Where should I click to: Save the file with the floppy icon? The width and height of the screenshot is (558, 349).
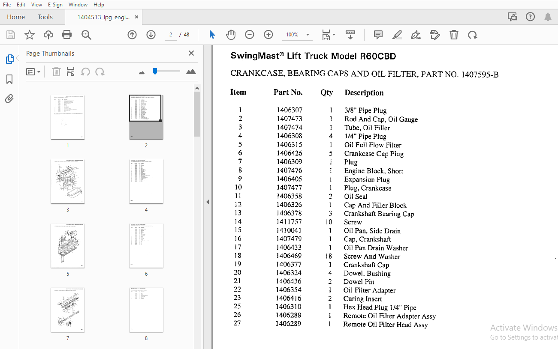pyautogui.click(x=11, y=35)
